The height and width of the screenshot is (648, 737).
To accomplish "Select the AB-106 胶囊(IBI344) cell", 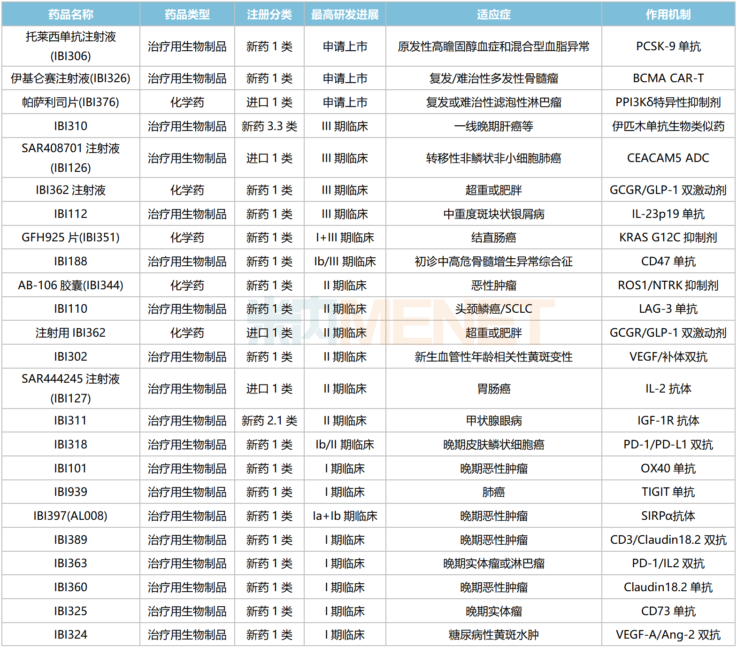I will [x=71, y=285].
